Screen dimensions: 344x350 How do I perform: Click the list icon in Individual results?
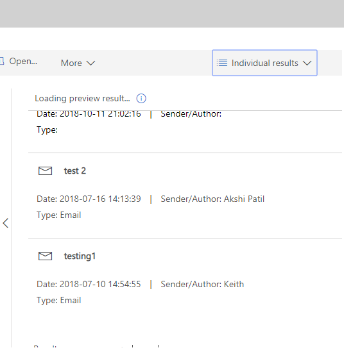pos(222,63)
